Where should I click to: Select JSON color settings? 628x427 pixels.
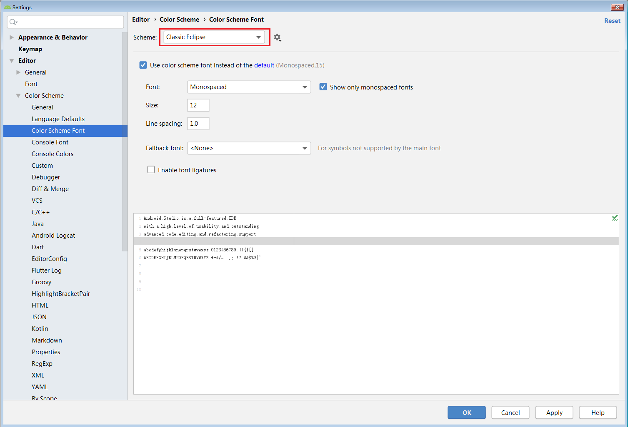tap(39, 317)
